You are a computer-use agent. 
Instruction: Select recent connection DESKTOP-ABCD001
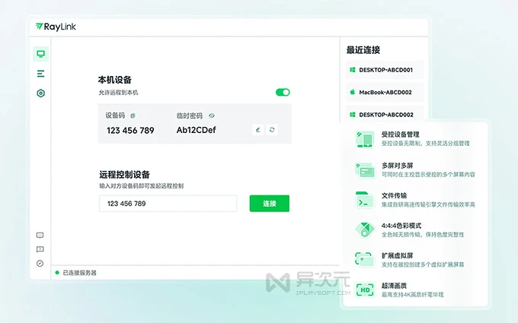point(385,70)
